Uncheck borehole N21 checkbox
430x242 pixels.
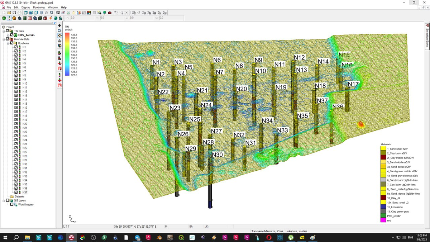point(16,128)
